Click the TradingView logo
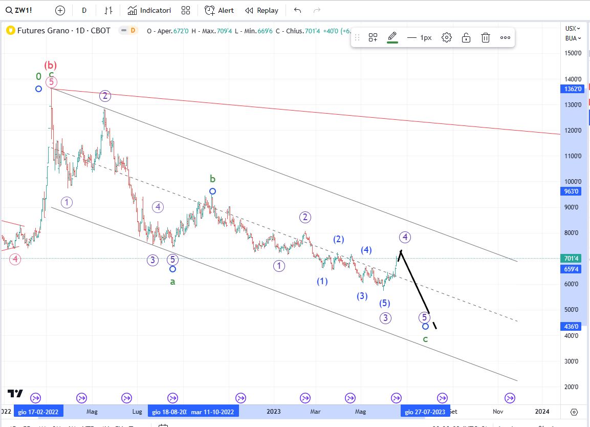590x427 pixels. tap(15, 394)
